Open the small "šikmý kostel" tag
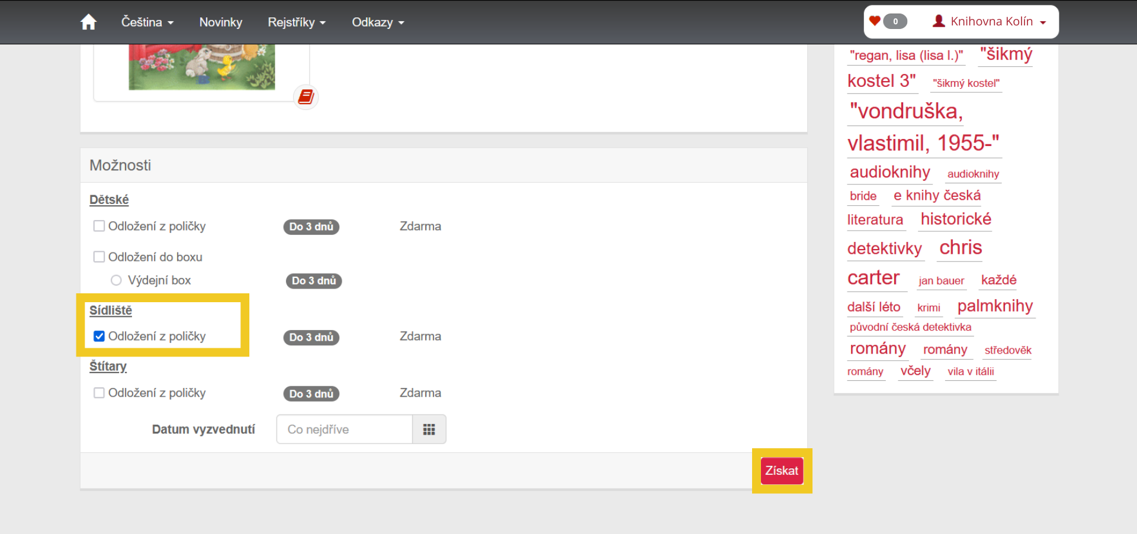1137x534 pixels. [x=966, y=83]
